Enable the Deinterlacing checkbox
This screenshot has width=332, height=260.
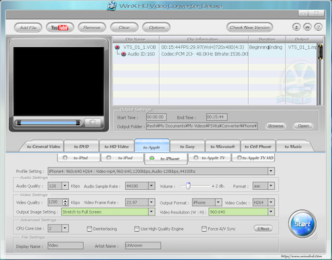pos(89,229)
